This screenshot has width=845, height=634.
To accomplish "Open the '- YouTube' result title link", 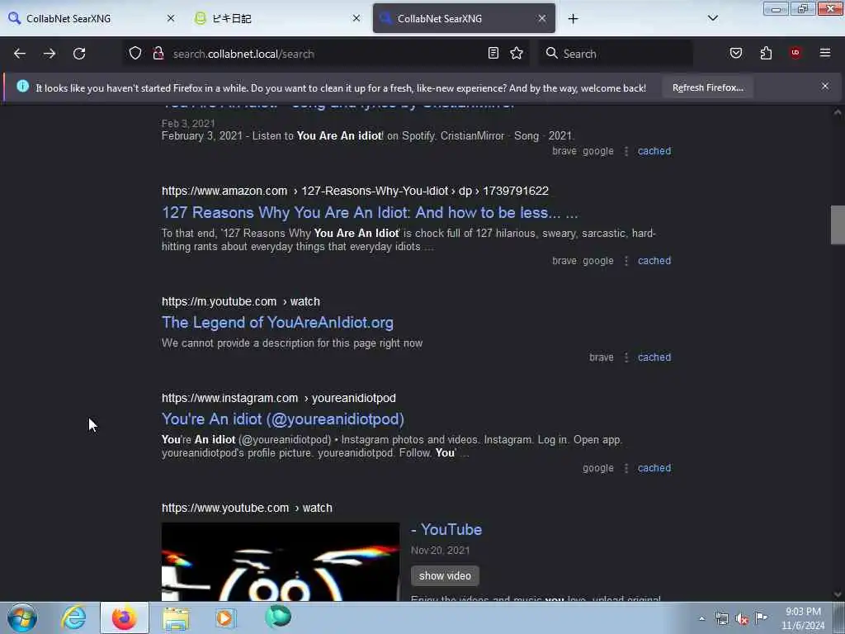I will tap(446, 529).
